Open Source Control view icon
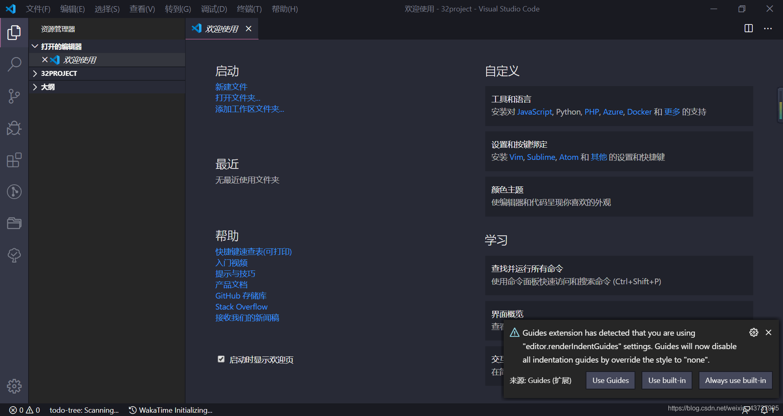This screenshot has width=783, height=416. click(14, 96)
